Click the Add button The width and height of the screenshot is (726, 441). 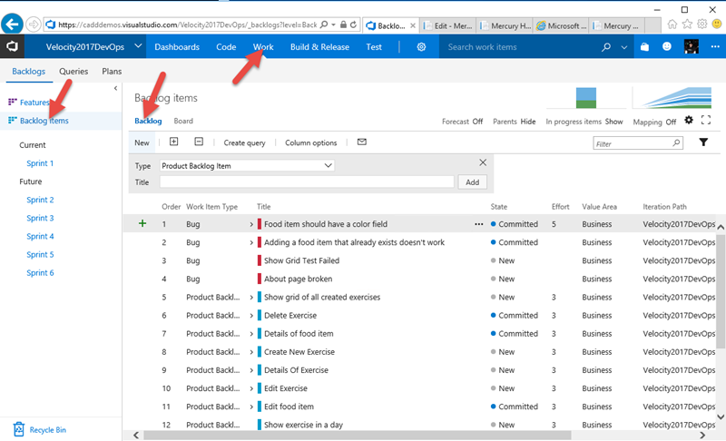472,181
